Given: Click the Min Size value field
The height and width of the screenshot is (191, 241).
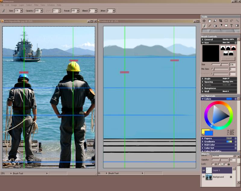Looking at the screenshot, I should tap(233, 69).
